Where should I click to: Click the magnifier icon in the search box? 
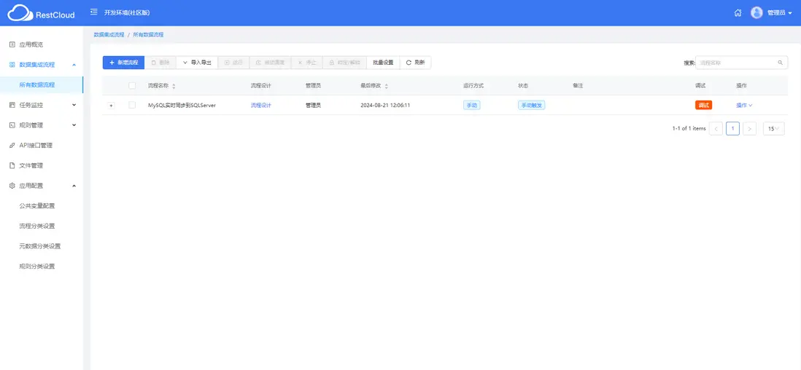(780, 63)
